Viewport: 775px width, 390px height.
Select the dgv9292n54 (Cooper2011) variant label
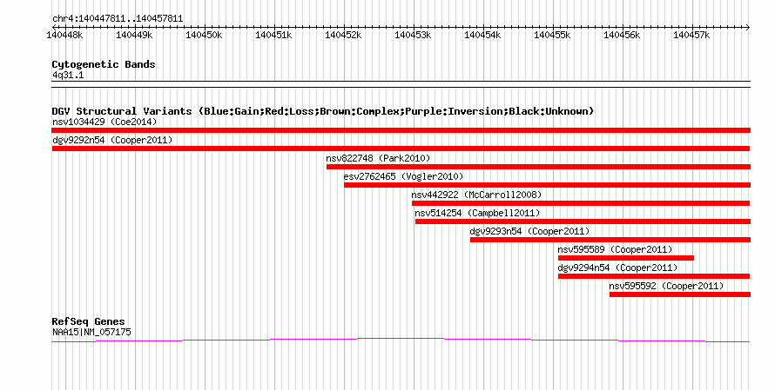pos(112,140)
